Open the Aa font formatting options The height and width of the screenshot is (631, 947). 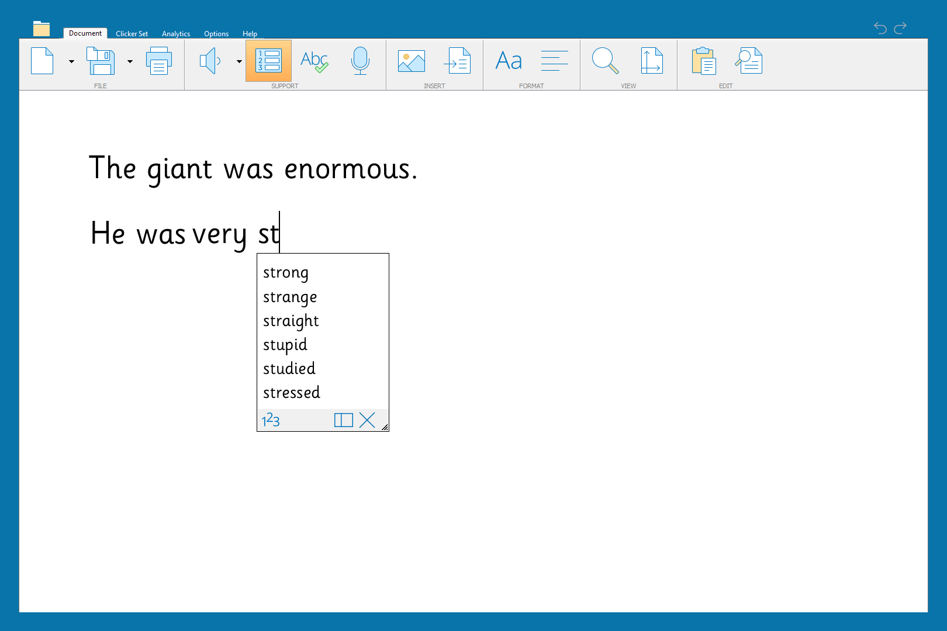click(508, 61)
